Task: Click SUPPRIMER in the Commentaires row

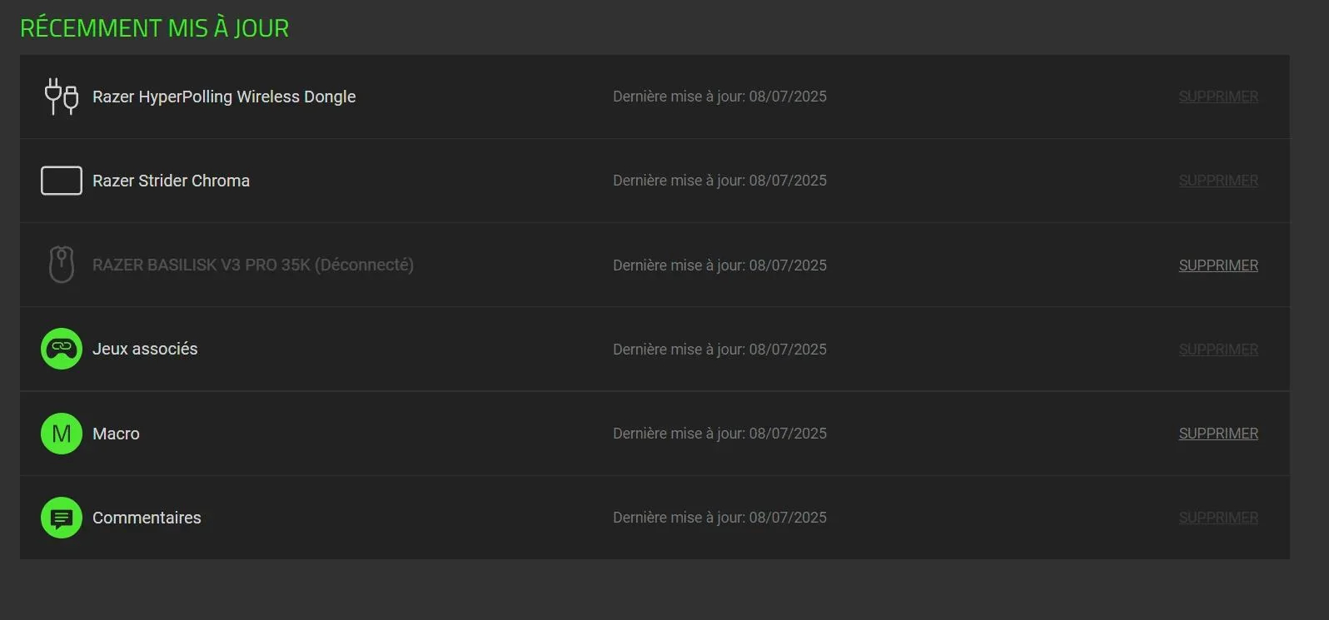Action: 1218,518
